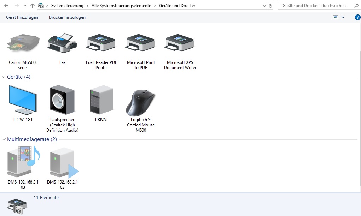Select the Realtek speaker device icon
Image resolution: width=361 pixels, height=216 pixels.
pyautogui.click(x=62, y=100)
